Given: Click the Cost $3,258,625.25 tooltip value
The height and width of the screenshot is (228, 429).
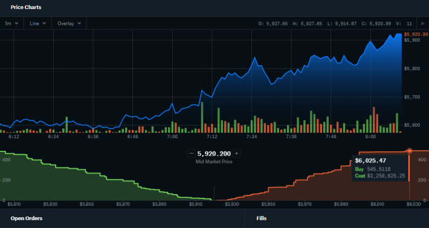Looking at the screenshot, I should 380,176.
